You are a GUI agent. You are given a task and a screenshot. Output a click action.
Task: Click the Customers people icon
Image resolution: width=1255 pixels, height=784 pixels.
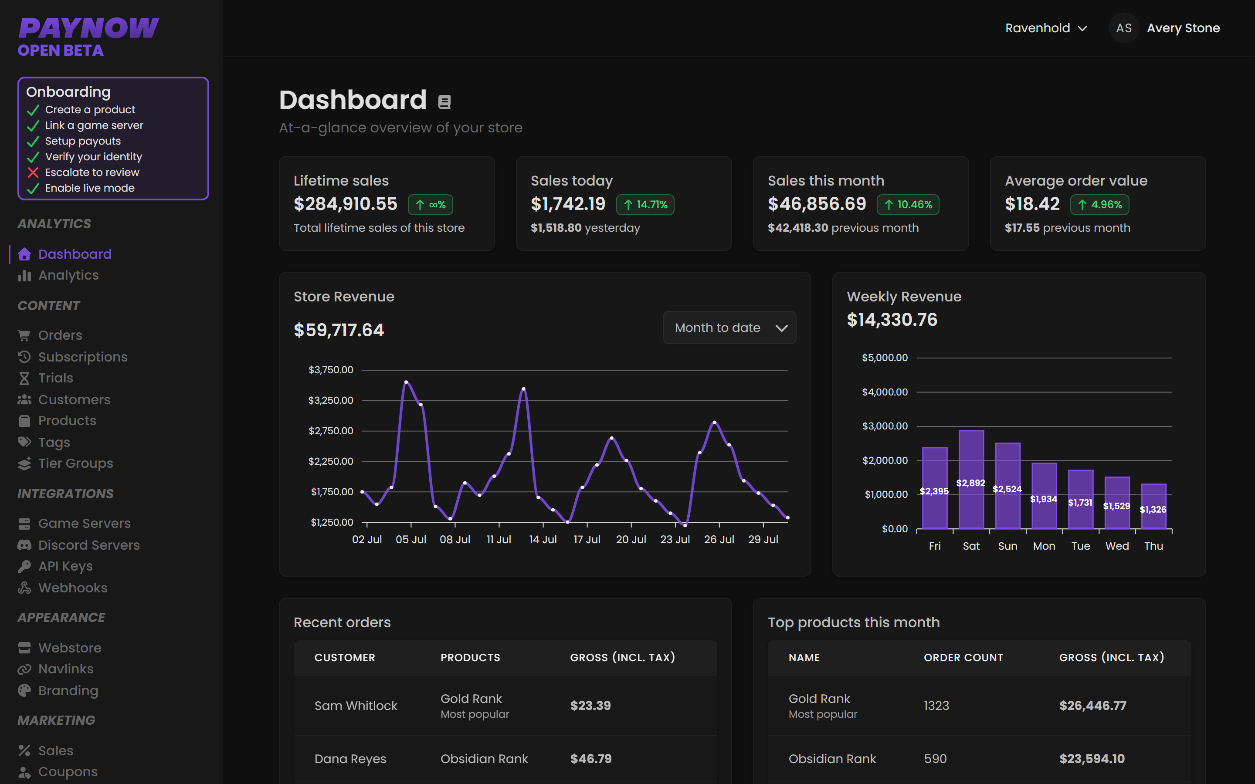click(24, 399)
